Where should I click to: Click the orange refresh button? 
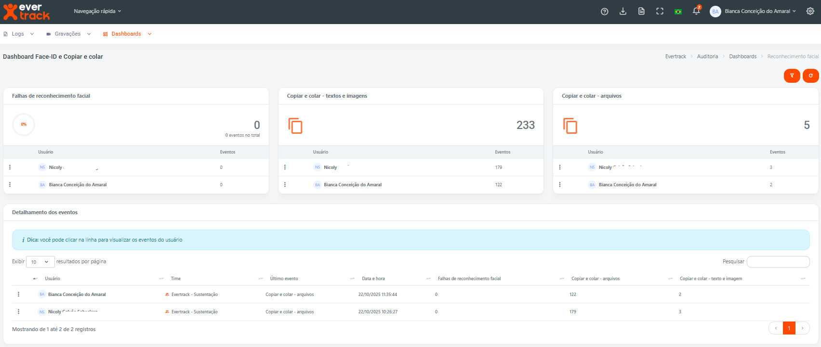[810, 76]
